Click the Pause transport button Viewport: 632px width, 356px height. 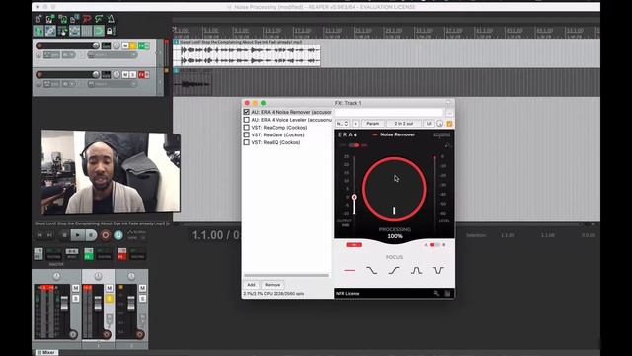(x=91, y=235)
